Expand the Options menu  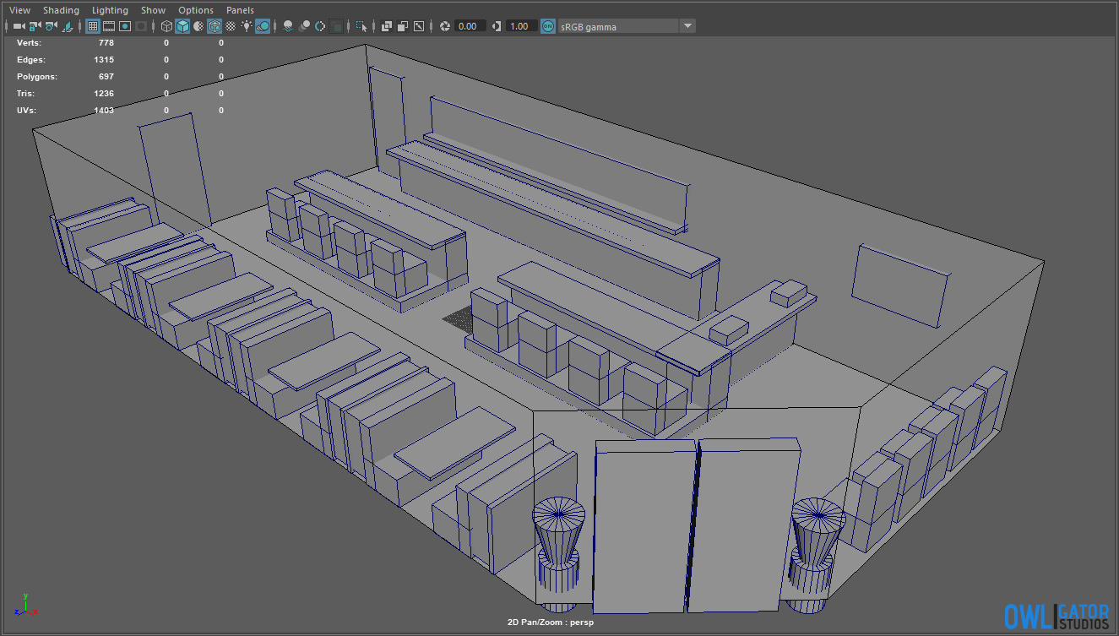(x=196, y=10)
